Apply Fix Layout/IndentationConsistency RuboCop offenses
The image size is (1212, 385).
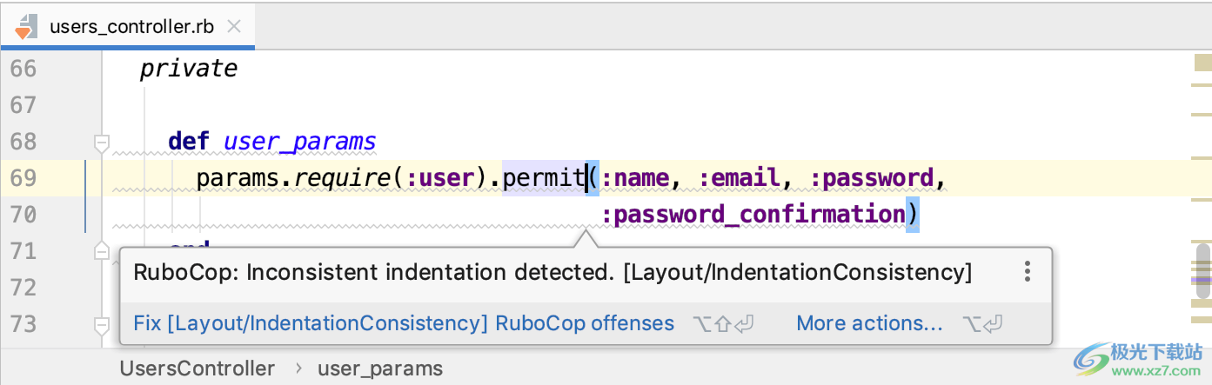tap(404, 323)
